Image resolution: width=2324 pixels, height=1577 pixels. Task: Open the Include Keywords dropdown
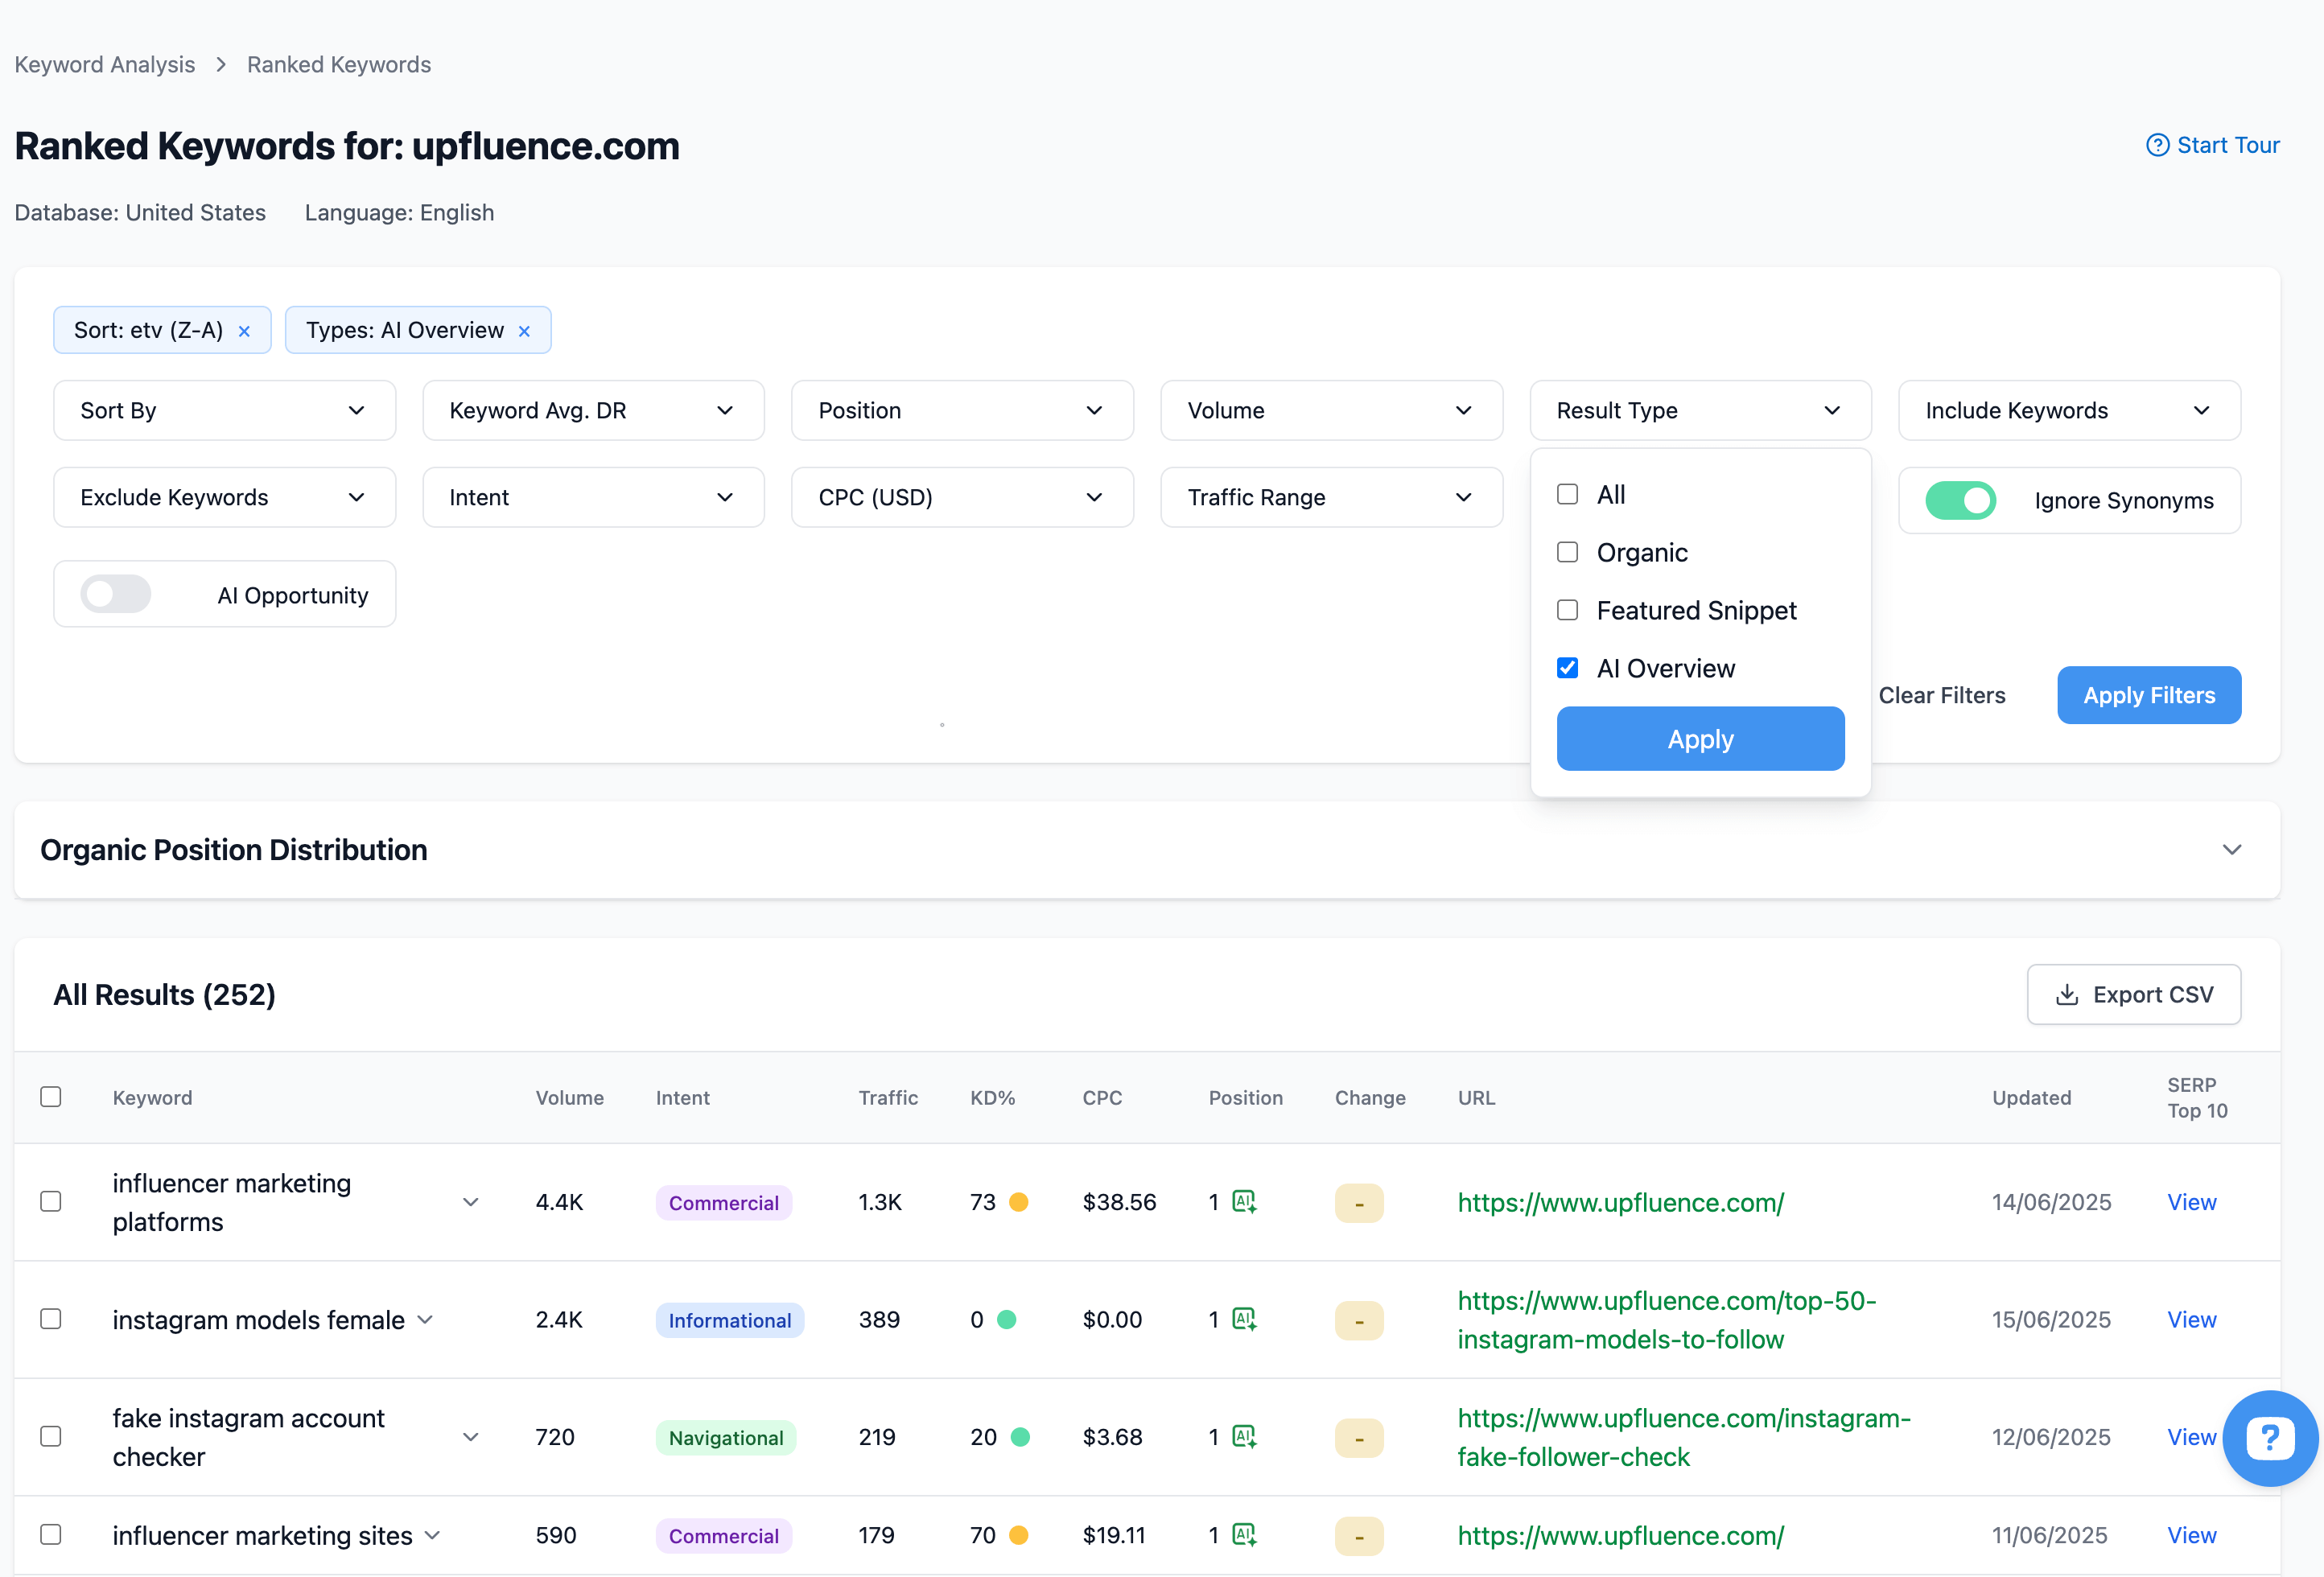pyautogui.click(x=2069, y=410)
